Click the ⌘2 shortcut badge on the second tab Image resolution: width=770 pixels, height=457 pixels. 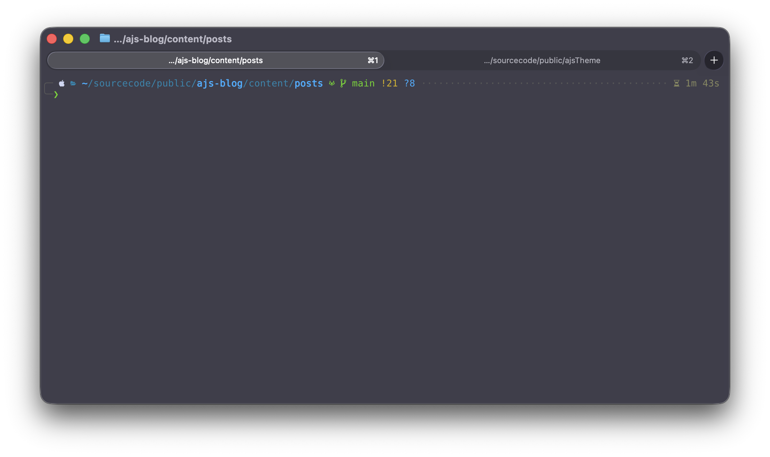pos(687,60)
